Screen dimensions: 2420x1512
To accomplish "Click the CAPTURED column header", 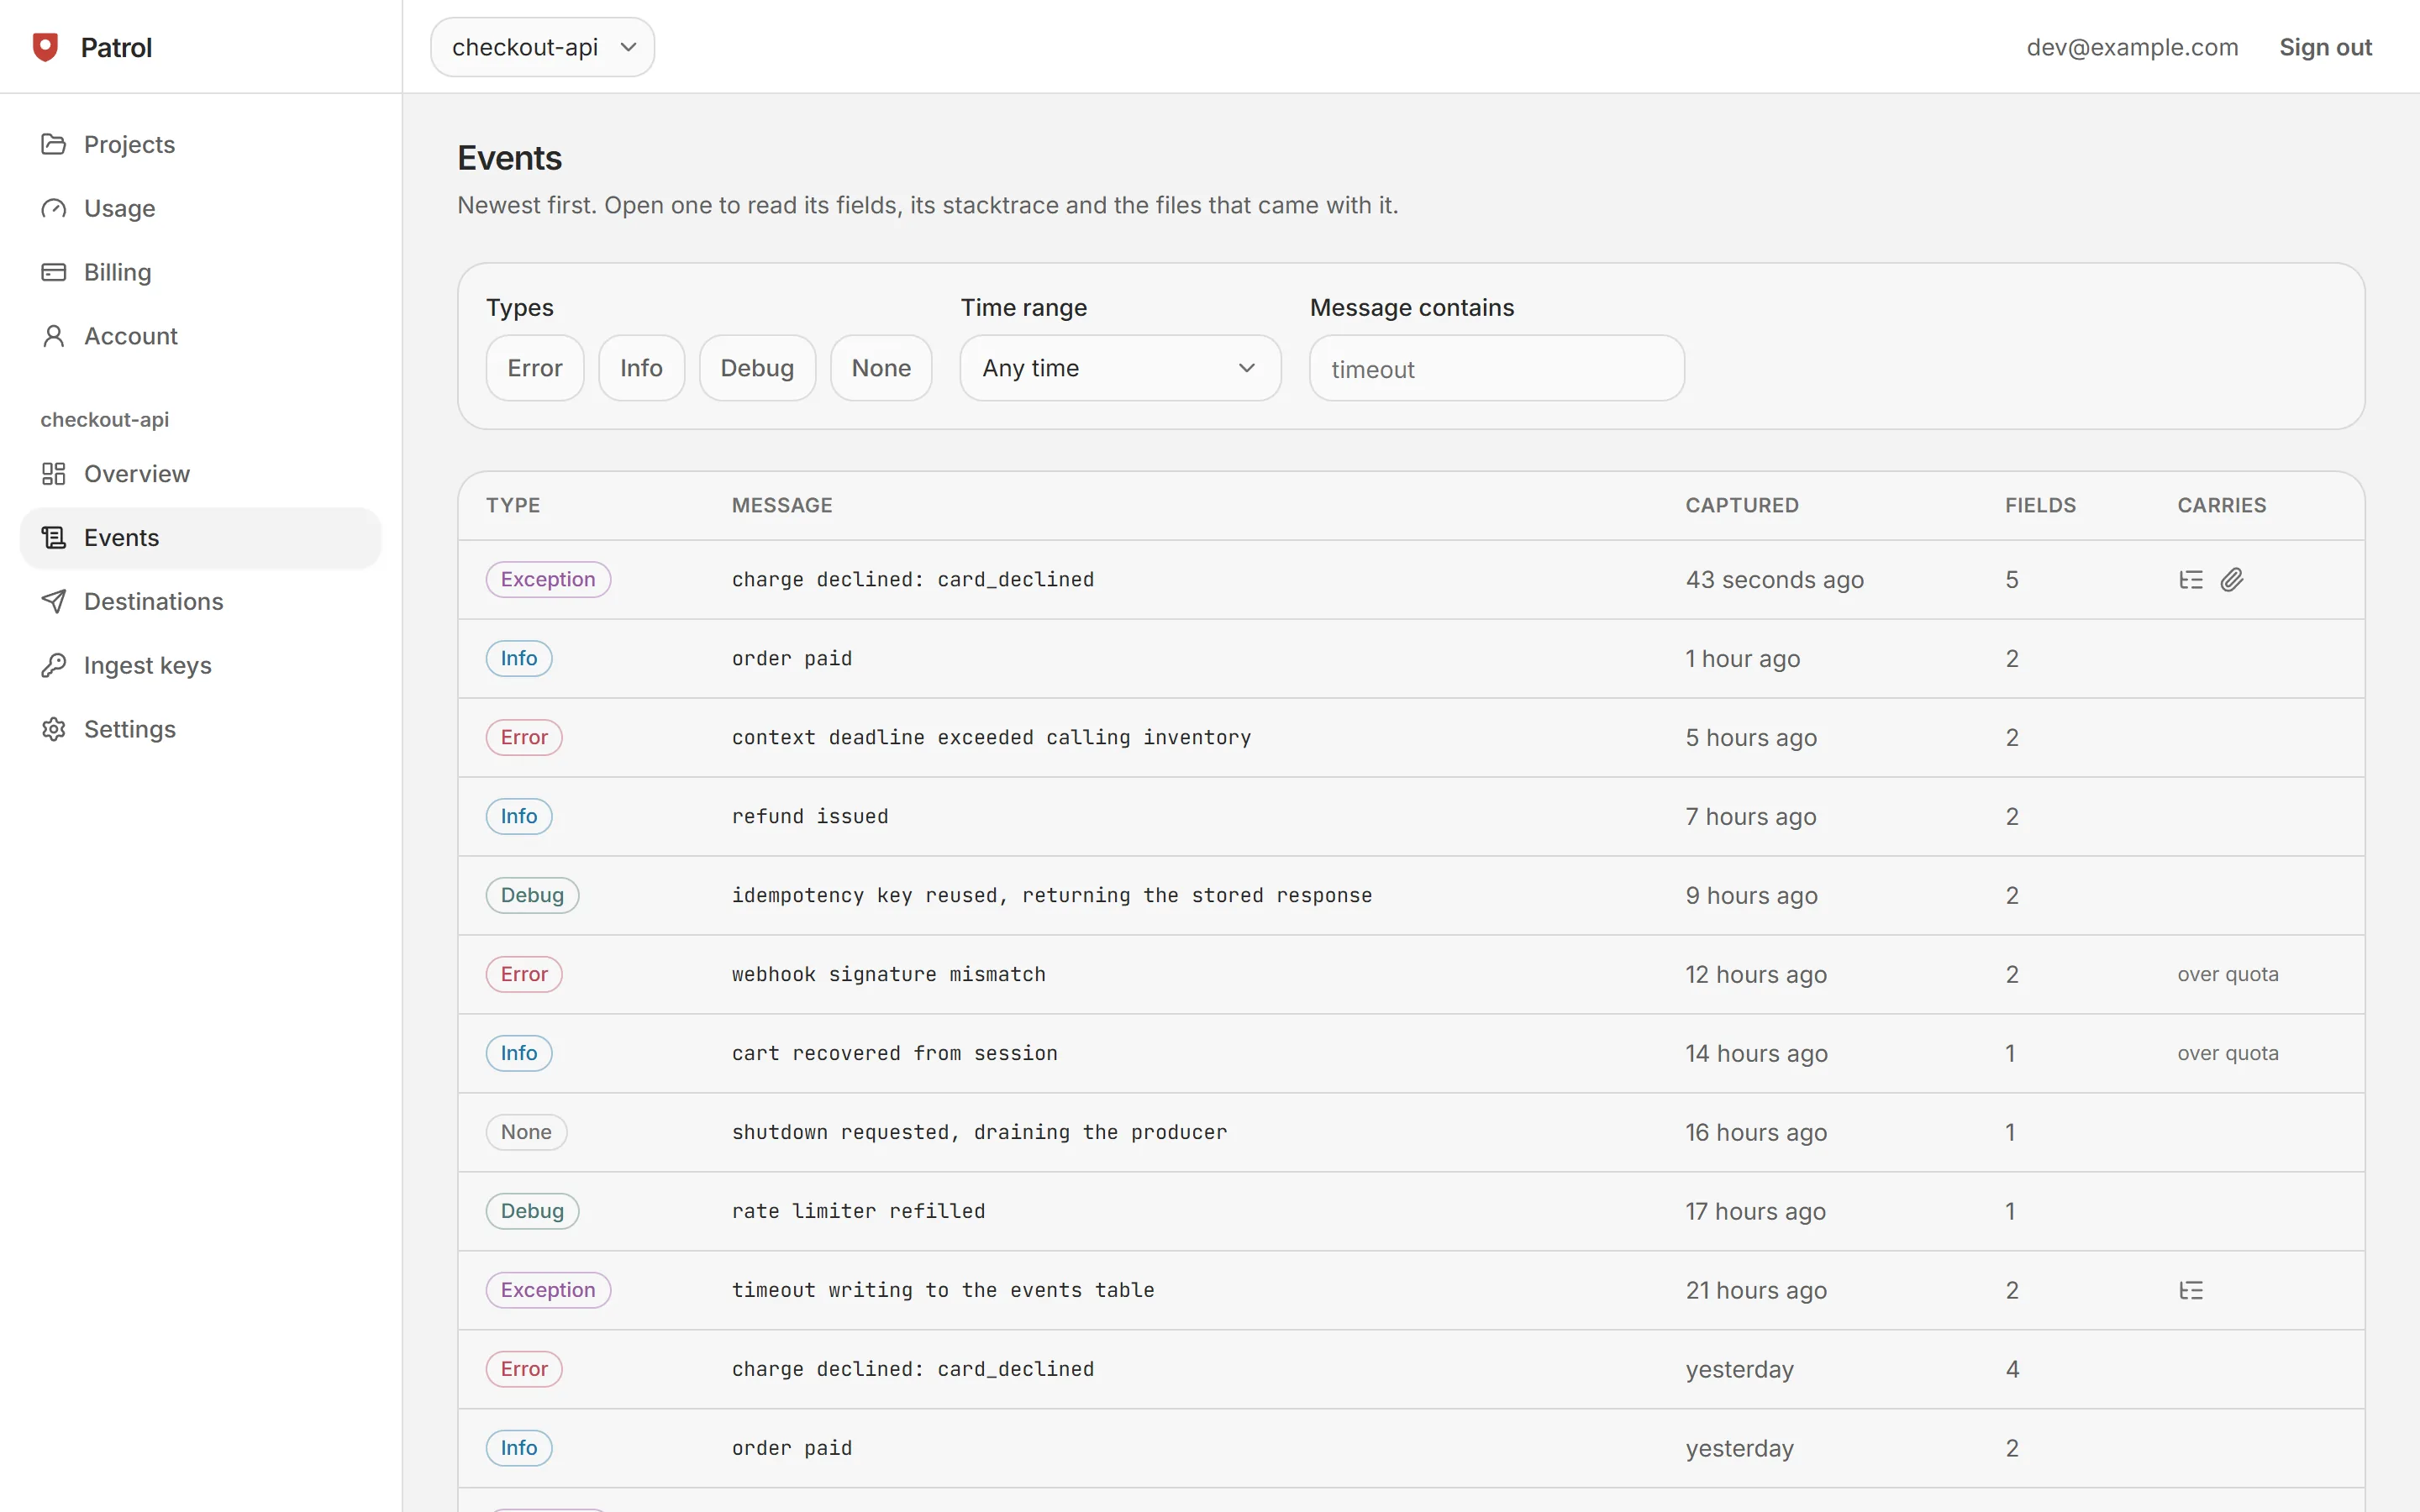I will pos(1742,505).
